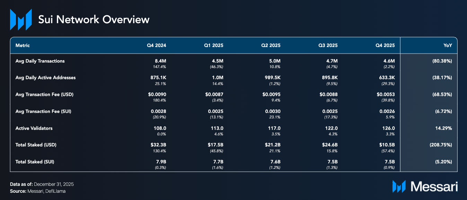Click the Q4 2025 column header

tap(385, 45)
